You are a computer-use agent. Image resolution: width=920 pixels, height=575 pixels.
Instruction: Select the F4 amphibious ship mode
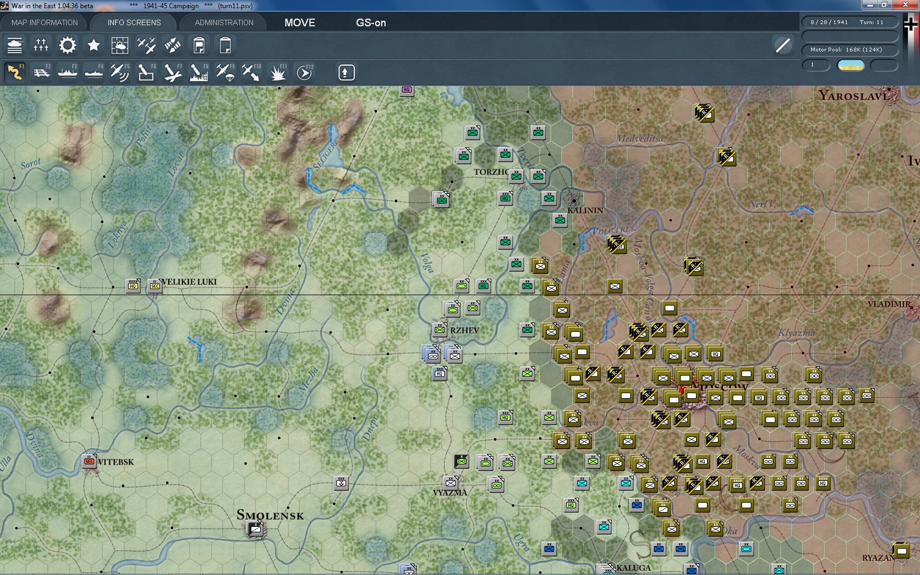[x=94, y=72]
